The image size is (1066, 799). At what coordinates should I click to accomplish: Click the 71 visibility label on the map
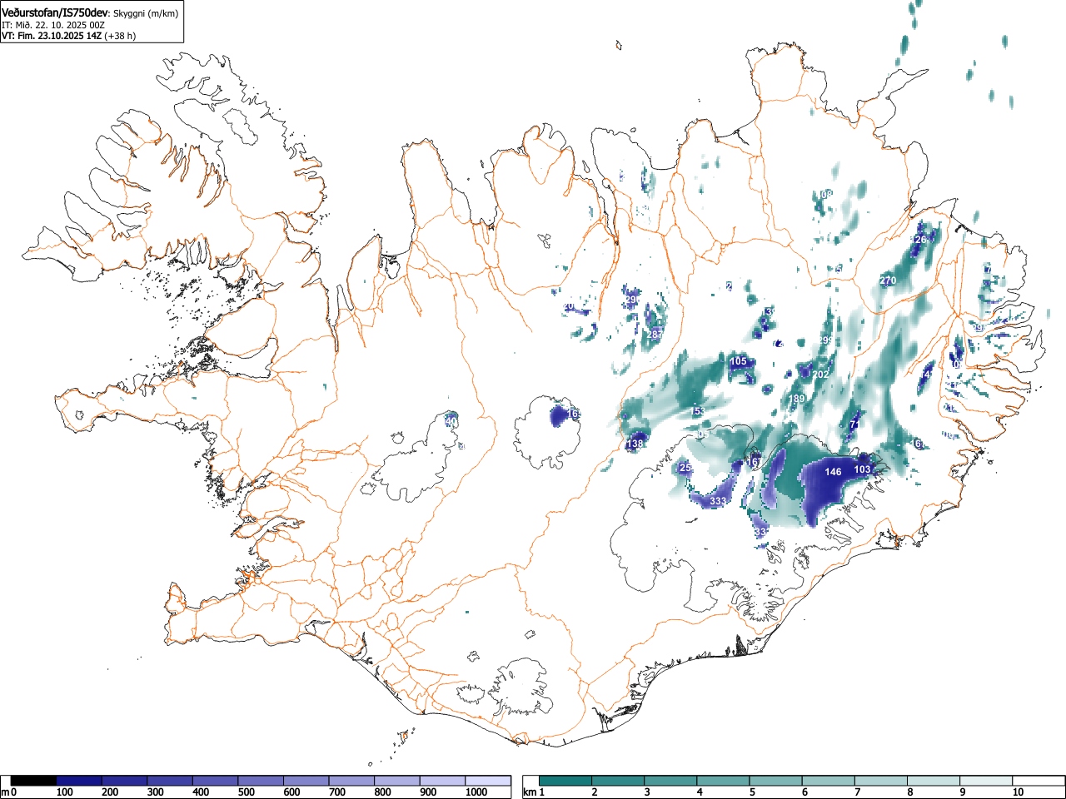pos(854,425)
